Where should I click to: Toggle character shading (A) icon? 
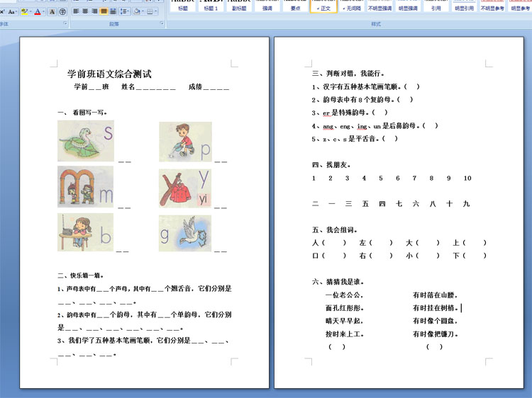click(x=52, y=12)
